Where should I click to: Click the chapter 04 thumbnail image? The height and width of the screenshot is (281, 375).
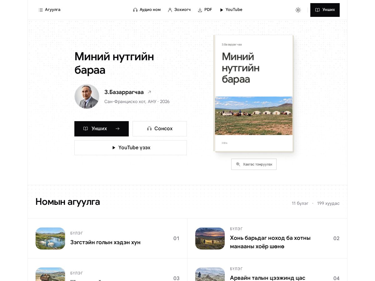[210, 274]
